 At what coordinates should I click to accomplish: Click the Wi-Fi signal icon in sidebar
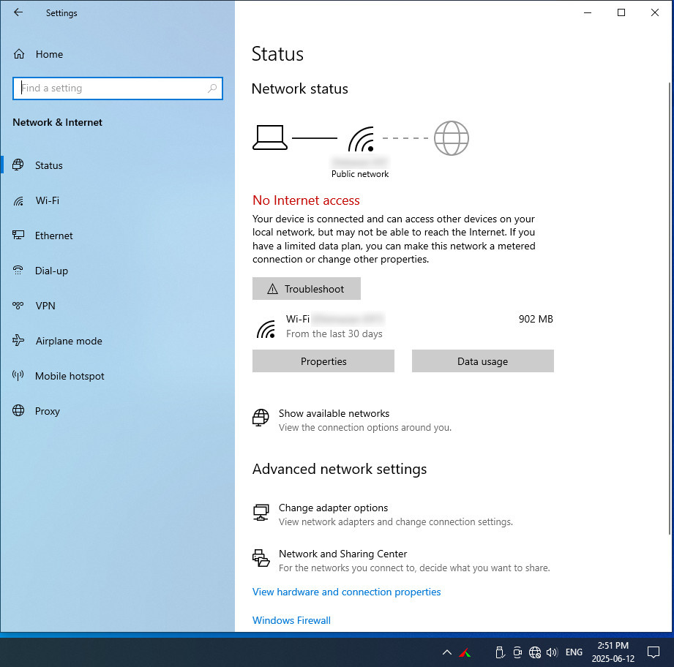point(18,200)
